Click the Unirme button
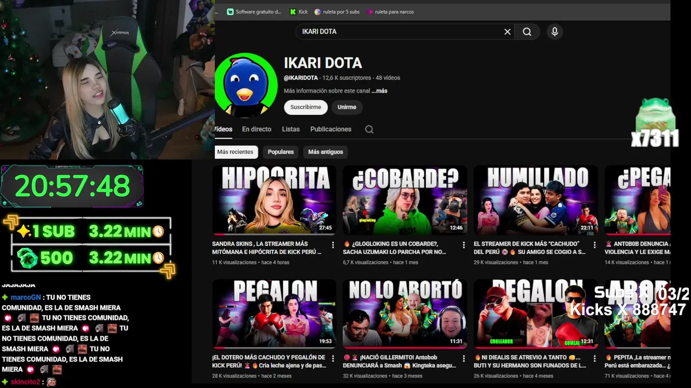 tap(347, 107)
